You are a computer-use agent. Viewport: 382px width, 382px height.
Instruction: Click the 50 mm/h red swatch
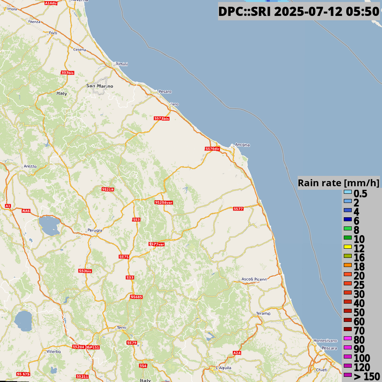(348, 311)
